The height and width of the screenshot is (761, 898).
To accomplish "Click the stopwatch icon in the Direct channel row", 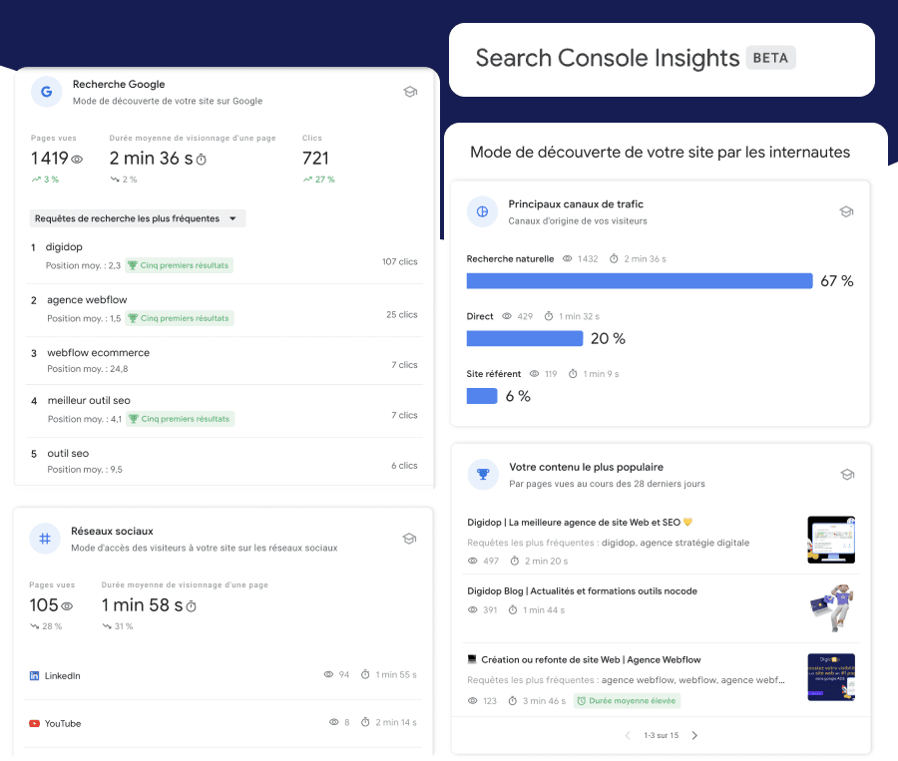I will coord(549,316).
